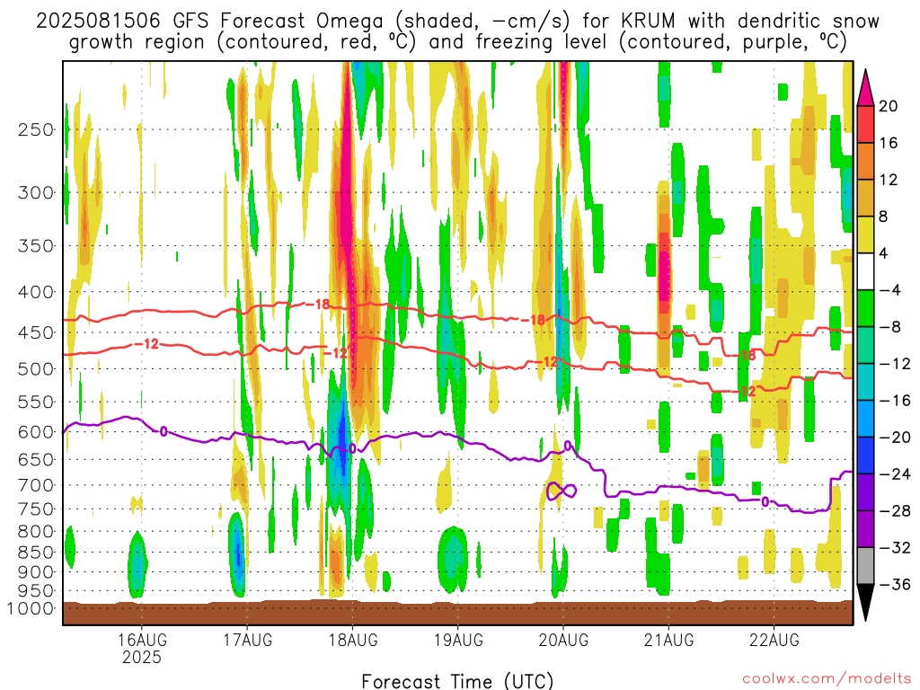Click the 250 pressure level label
Viewport: 920px width, 690px height.
[x=36, y=129]
